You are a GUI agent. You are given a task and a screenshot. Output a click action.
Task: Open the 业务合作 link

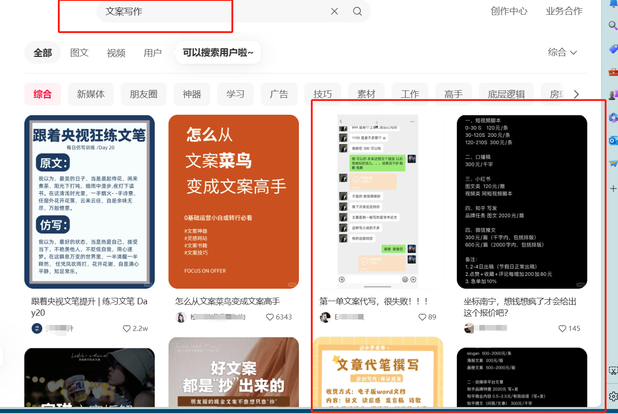point(564,11)
